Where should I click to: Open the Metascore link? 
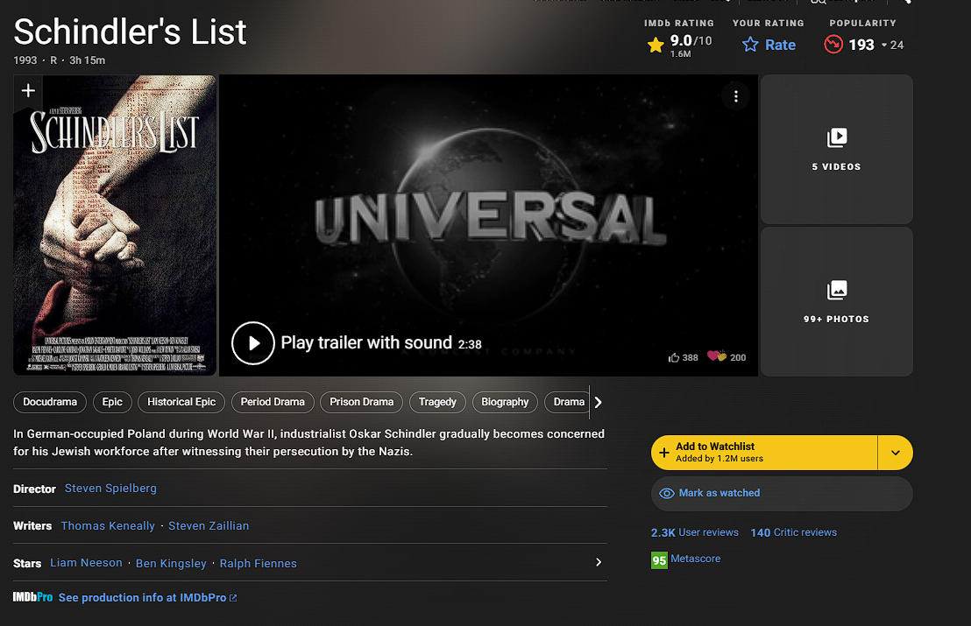point(696,559)
